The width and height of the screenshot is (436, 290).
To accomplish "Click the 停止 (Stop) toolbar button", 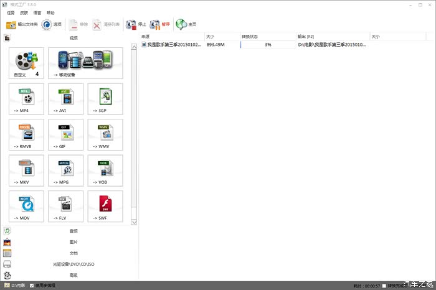I will (x=136, y=25).
